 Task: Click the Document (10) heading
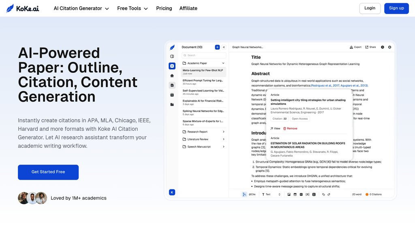(x=192, y=47)
